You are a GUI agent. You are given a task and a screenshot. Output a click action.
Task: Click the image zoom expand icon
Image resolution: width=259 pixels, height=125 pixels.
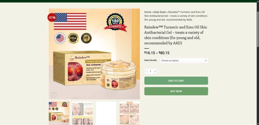pyautogui.click(x=53, y=95)
